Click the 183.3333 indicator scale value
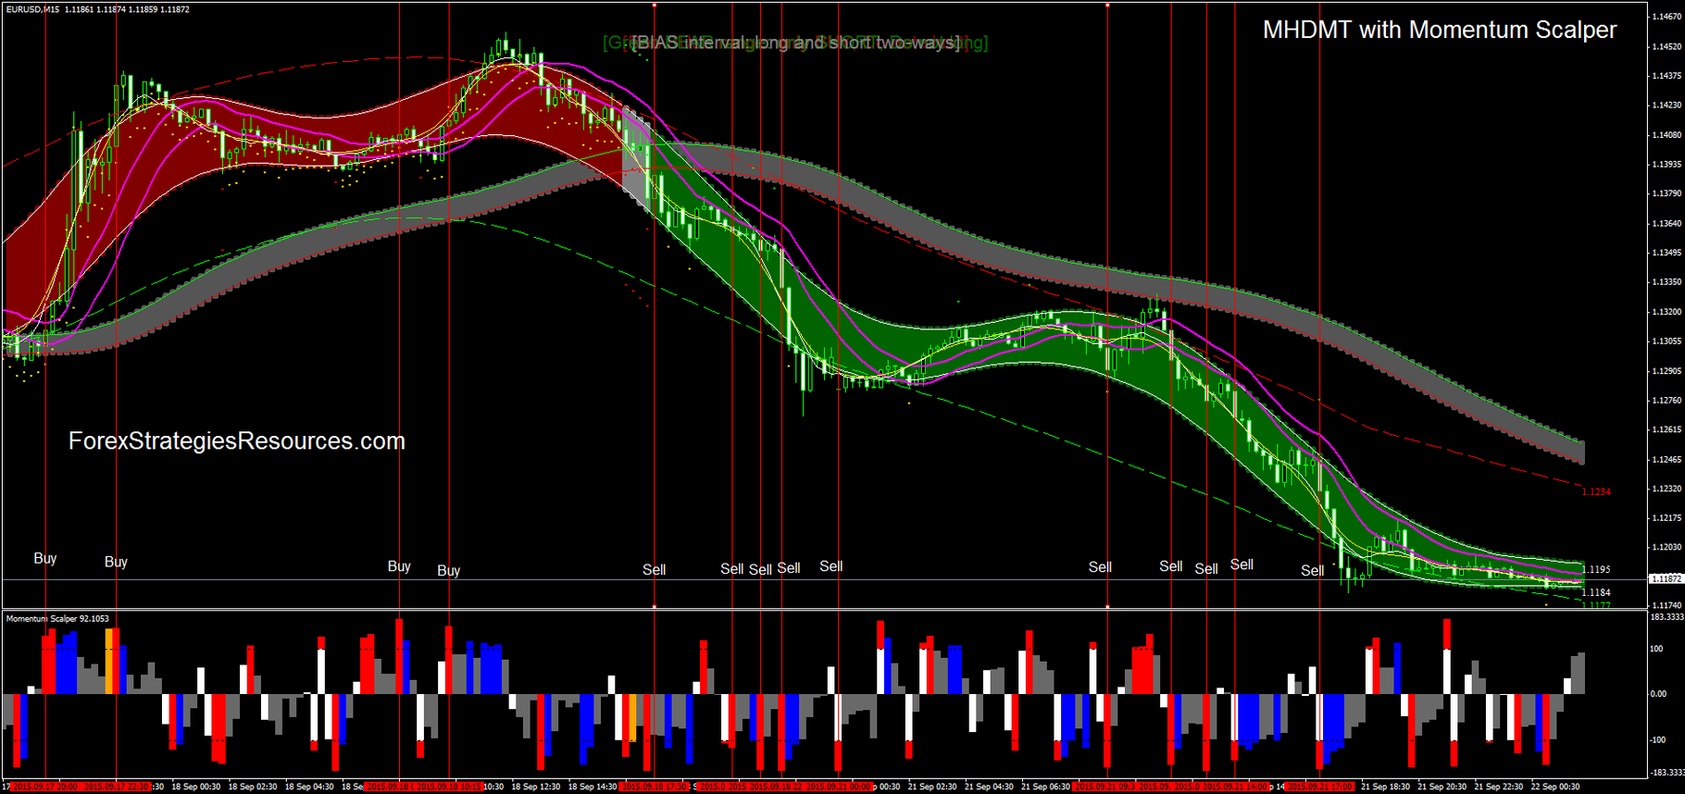 [x=1666, y=617]
